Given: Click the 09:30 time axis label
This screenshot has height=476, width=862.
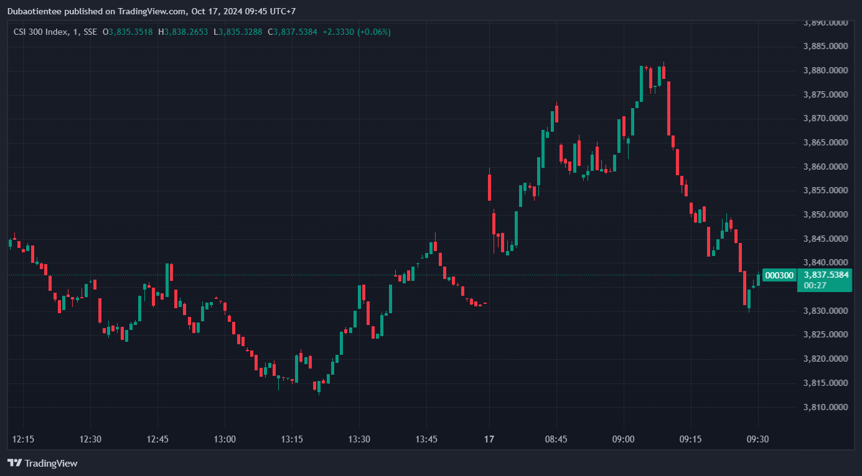Looking at the screenshot, I should (x=757, y=439).
